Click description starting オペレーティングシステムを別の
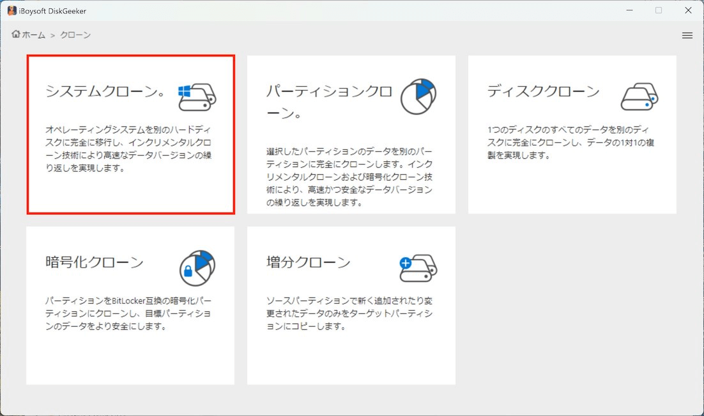 (128, 149)
